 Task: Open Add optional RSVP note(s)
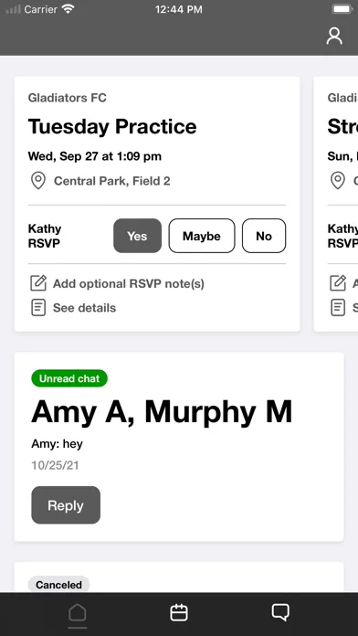click(129, 283)
